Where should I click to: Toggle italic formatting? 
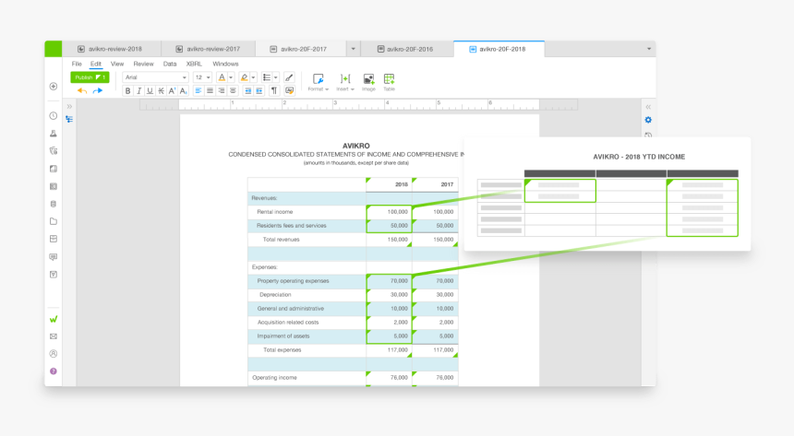139,90
